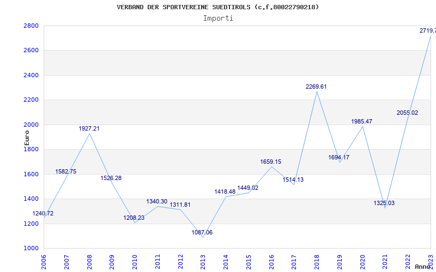Select data label 1985.47
This screenshot has height=272, width=436.
(x=361, y=121)
